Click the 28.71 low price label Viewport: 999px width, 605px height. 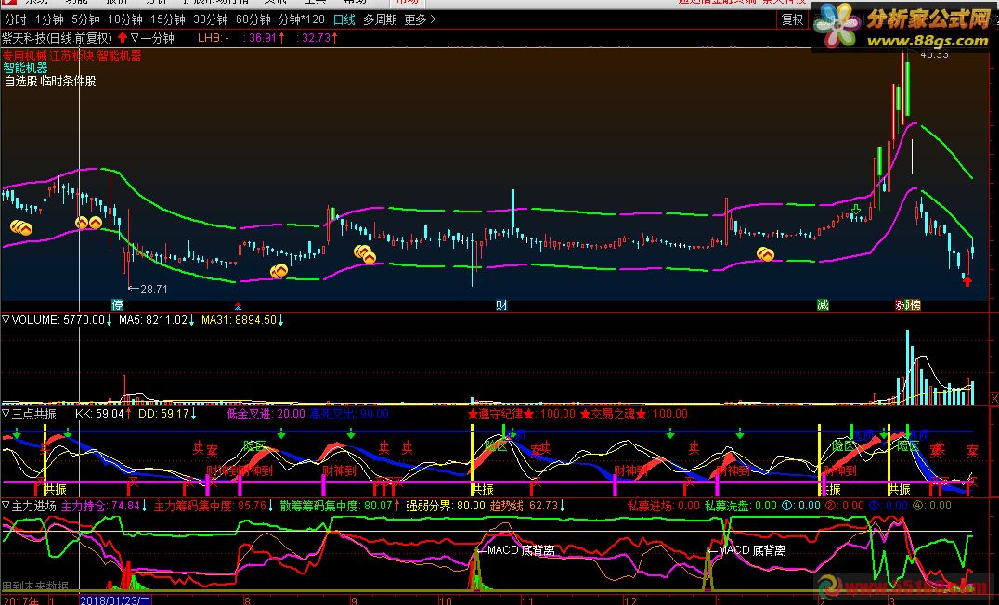153,290
